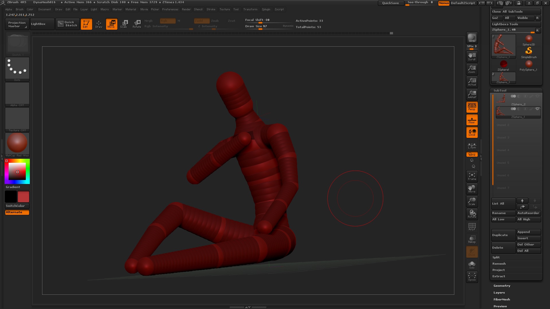This screenshot has height=309, width=550.
Task: Expand the Layers section
Action: pyautogui.click(x=499, y=293)
